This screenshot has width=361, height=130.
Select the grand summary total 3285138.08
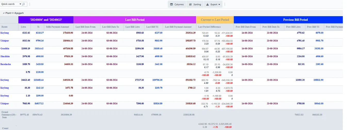click(189, 115)
